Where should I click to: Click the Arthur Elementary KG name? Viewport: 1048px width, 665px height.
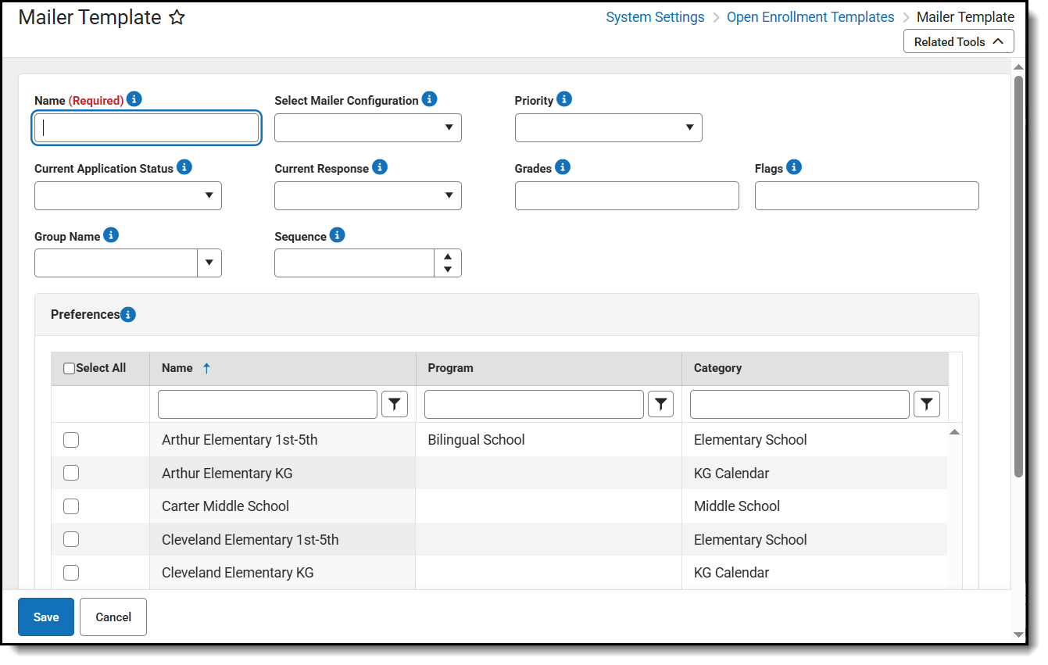tap(227, 474)
